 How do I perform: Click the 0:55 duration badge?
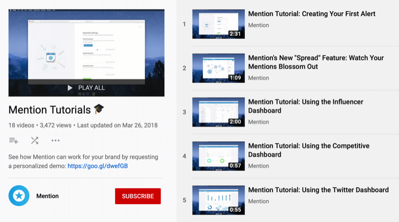[235, 210]
